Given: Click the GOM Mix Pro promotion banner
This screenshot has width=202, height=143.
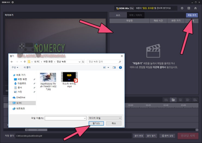Looking at the screenshot, I should tap(145, 8).
